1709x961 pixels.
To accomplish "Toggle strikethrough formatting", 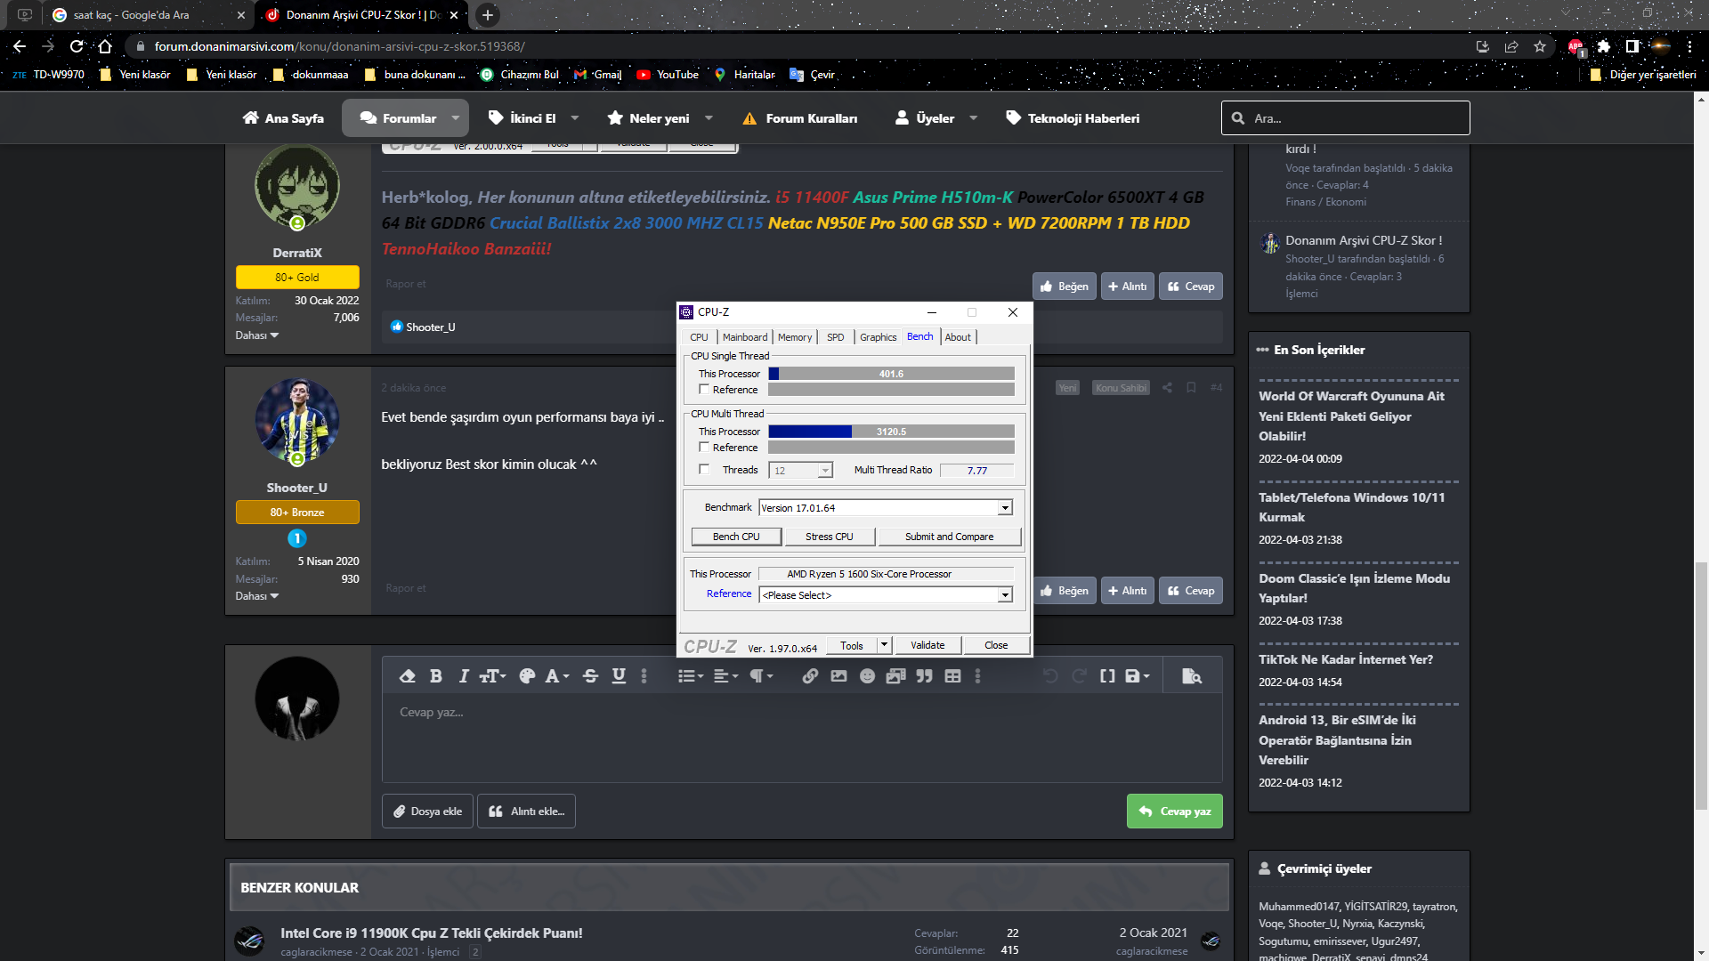I will tap(590, 676).
